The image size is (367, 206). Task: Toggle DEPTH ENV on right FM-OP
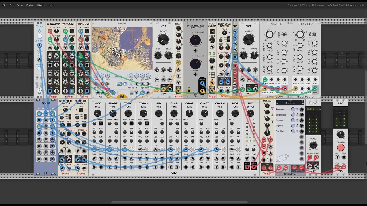click(302, 50)
